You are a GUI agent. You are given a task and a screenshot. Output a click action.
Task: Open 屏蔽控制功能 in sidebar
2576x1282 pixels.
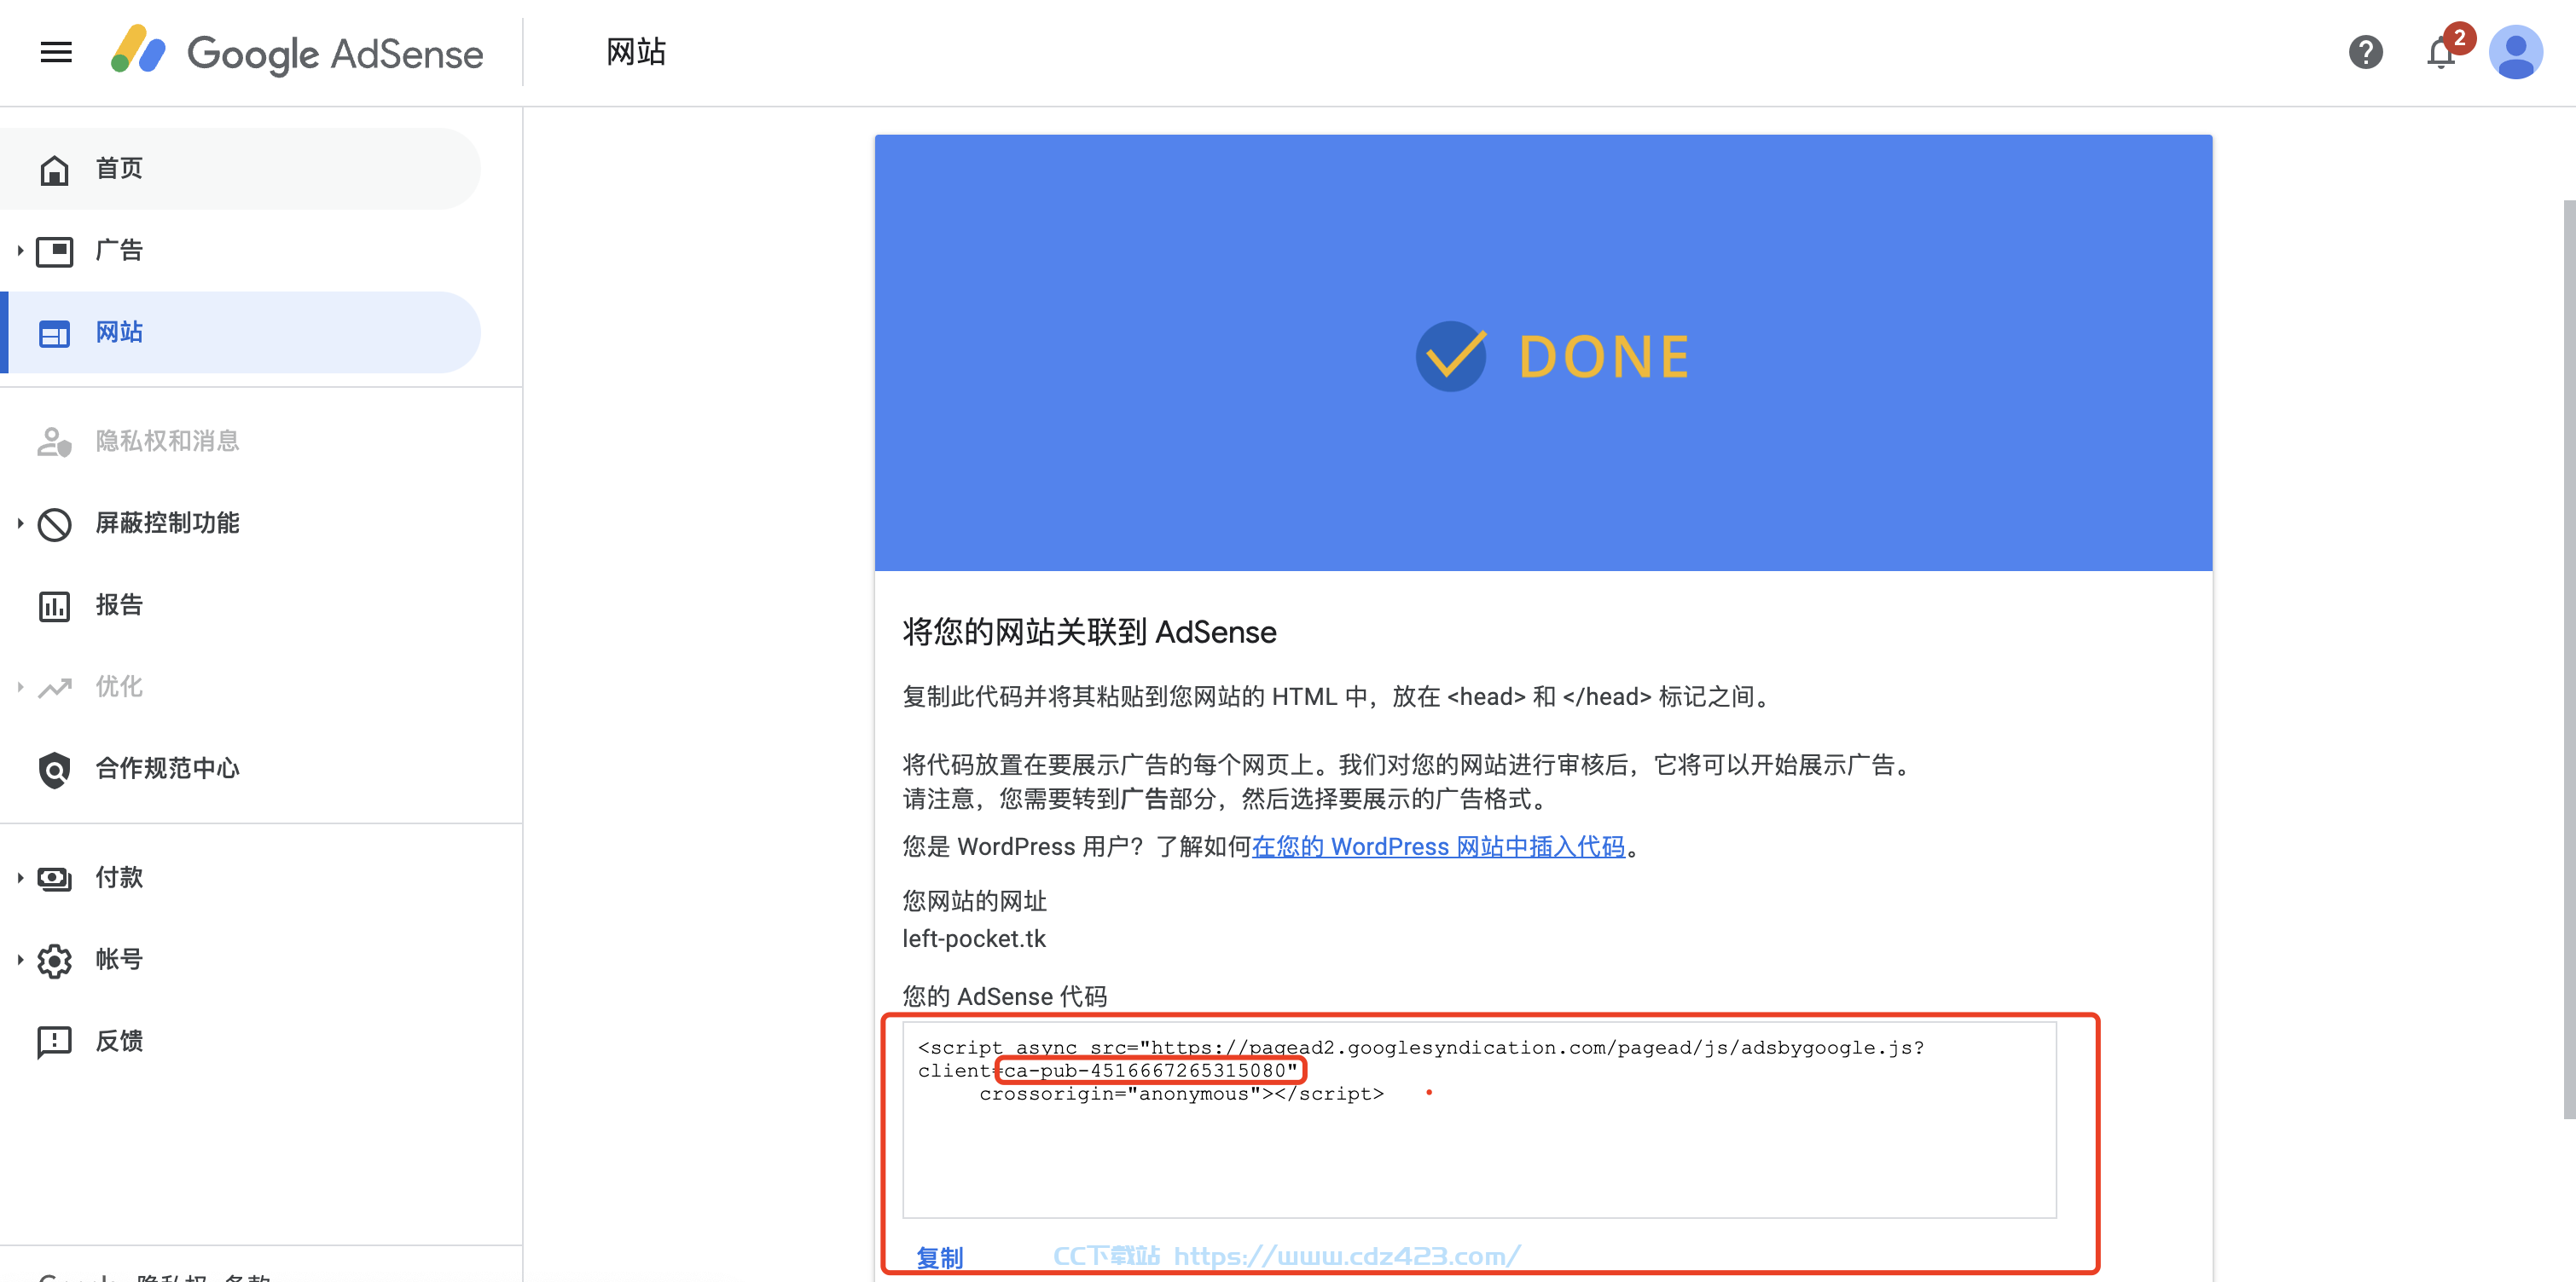pos(240,523)
